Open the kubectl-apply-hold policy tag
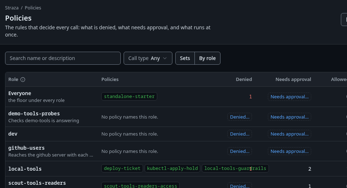 172,168
